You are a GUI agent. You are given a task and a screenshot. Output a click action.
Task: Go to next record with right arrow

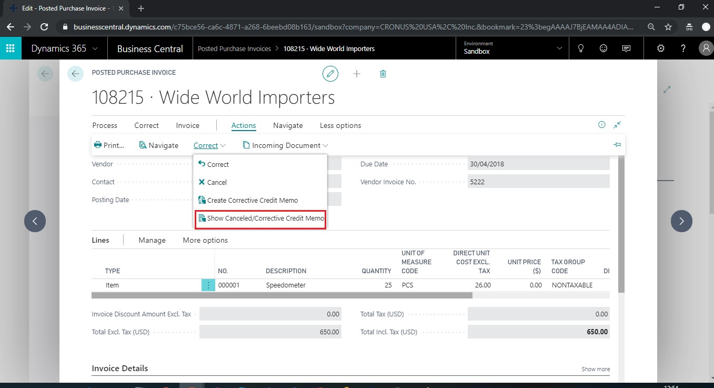pyautogui.click(x=681, y=221)
